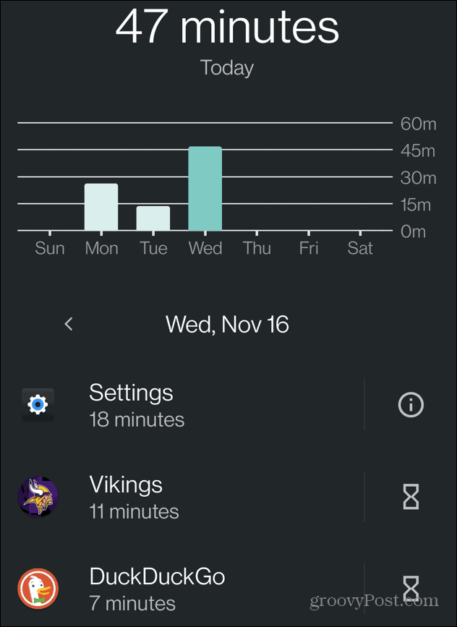Open the hourglass timer for Vikings
The height and width of the screenshot is (627, 457).
click(410, 496)
